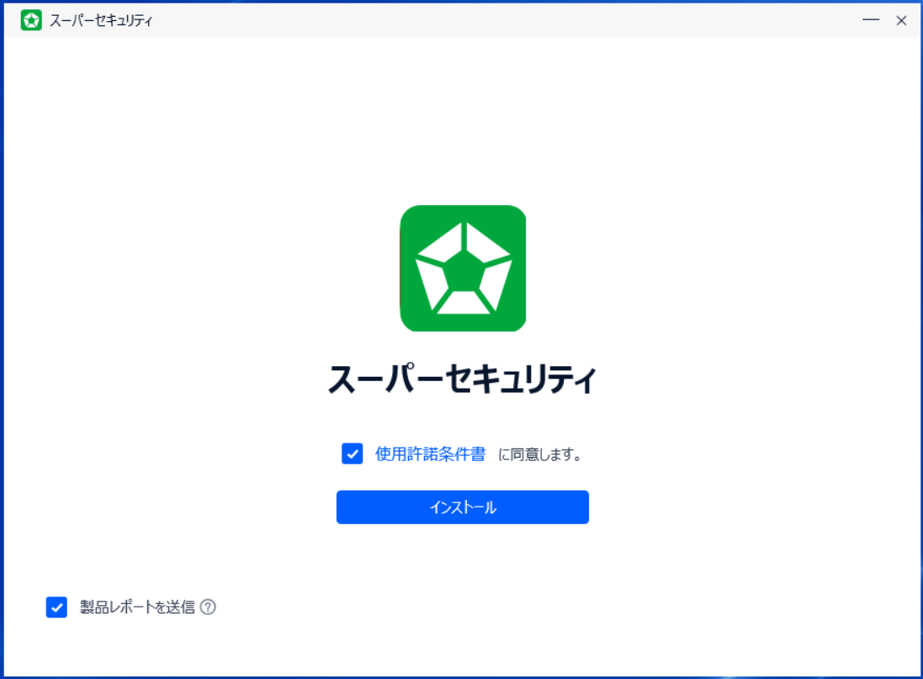The height and width of the screenshot is (679, 923).
Task: Uncheck the license agreement checkbox
Action: pos(352,454)
